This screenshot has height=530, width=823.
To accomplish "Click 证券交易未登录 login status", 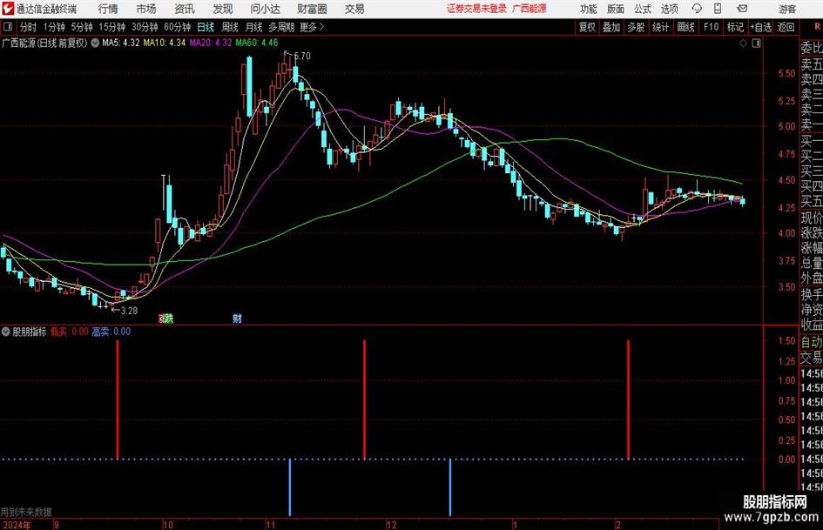I will [476, 9].
